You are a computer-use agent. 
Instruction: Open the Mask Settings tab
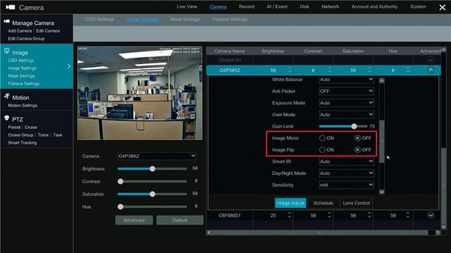point(185,20)
